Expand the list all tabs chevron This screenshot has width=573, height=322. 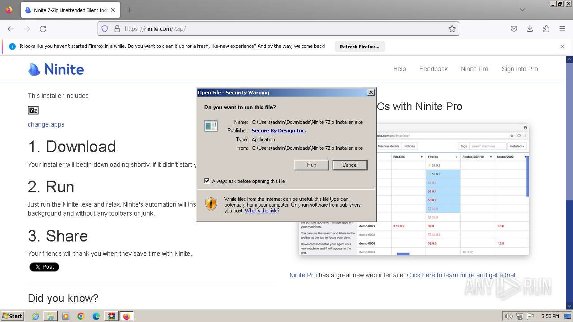[x=522, y=10]
